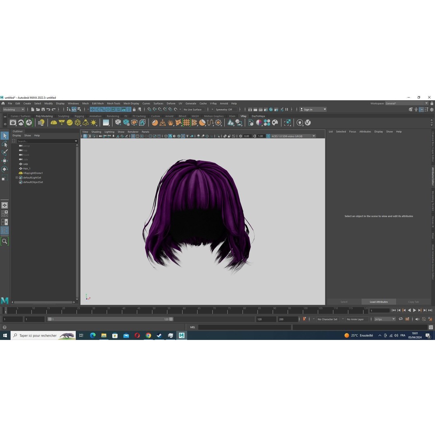Choose the Rotate tool in the toolbox

pyautogui.click(x=4, y=169)
